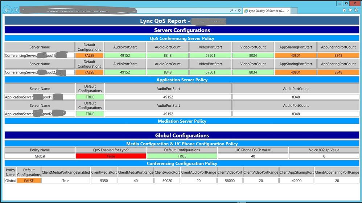Minimize the browser window
The width and height of the screenshot is (362, 203).
click(340, 4)
